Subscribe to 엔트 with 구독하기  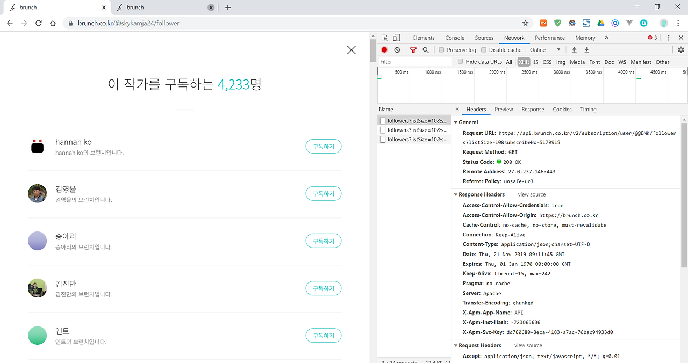click(x=324, y=336)
